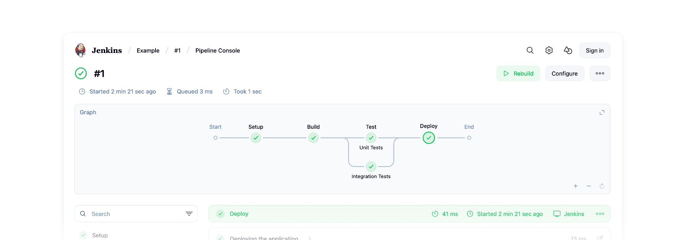686x240 pixels.
Task: Open search with the magnifier icon
Action: [x=530, y=50]
